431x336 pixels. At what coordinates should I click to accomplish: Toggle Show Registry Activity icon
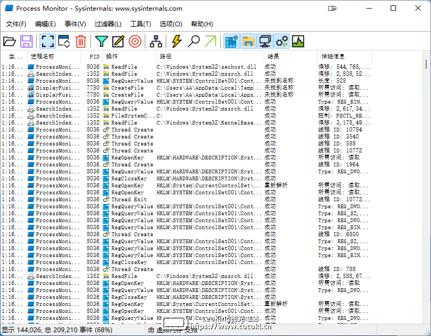[x=231, y=41]
